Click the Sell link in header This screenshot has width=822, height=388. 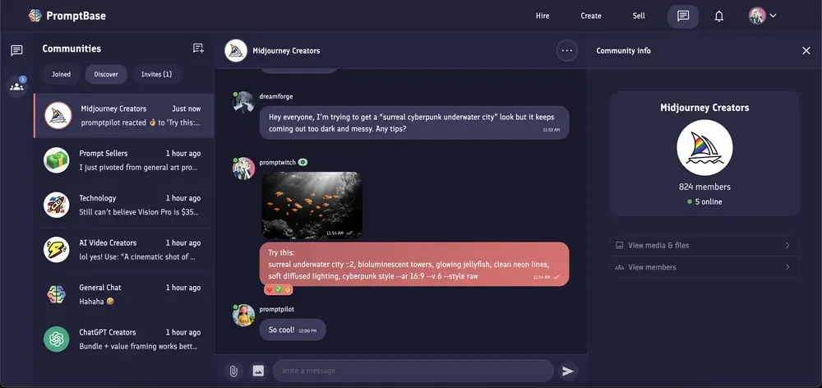pyautogui.click(x=639, y=16)
